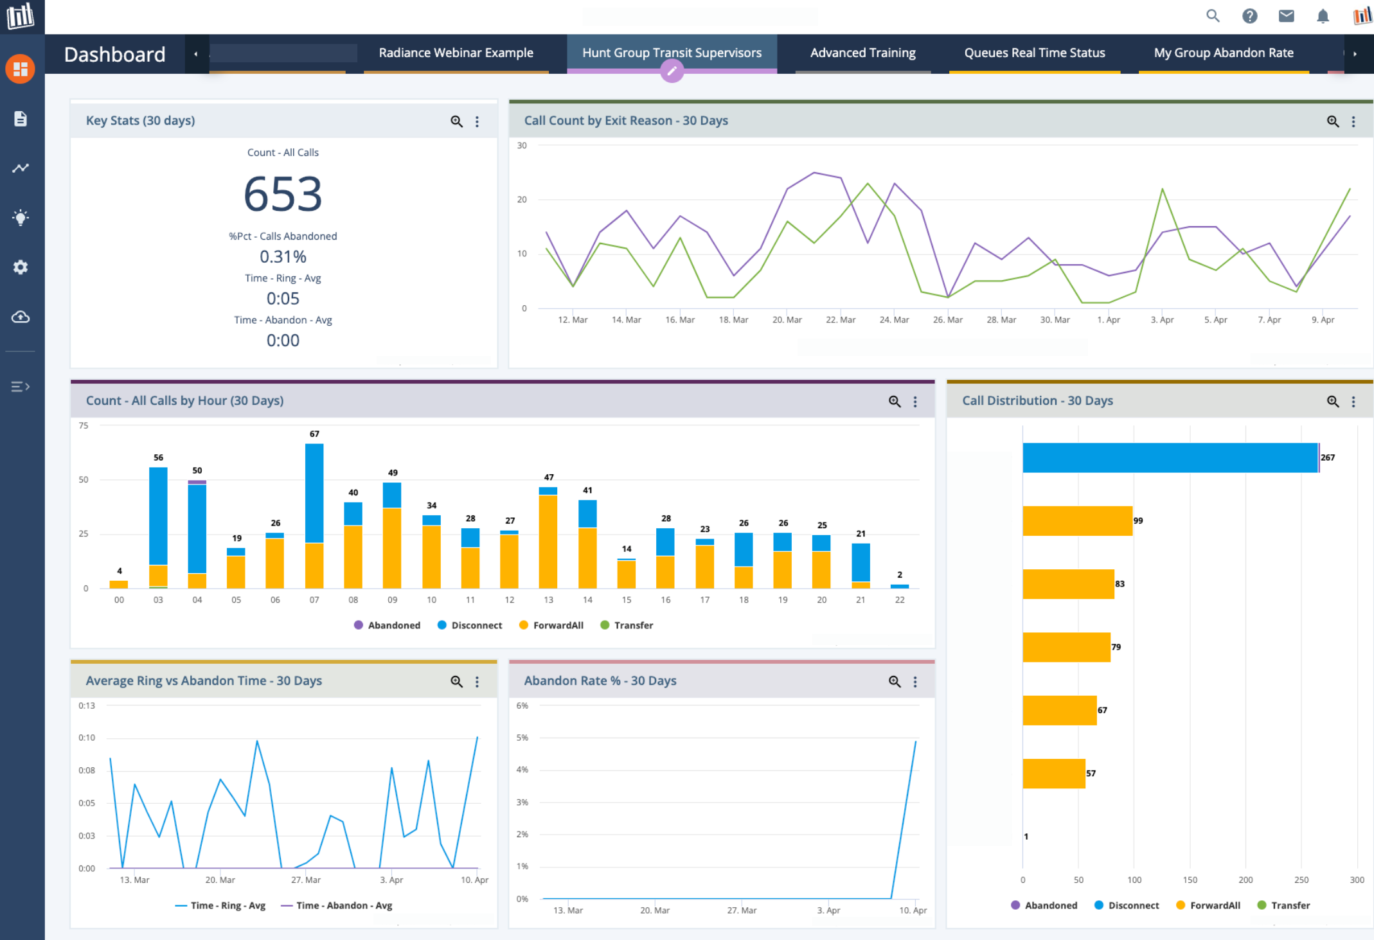Open the mail messages icon
Screen dimensions: 1374x940
[x=1286, y=16]
